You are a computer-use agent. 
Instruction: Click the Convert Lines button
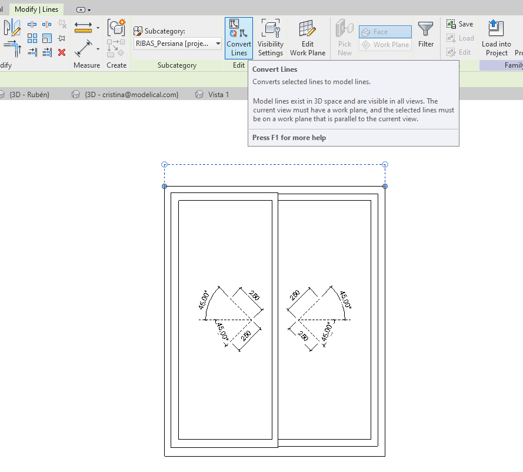(239, 38)
